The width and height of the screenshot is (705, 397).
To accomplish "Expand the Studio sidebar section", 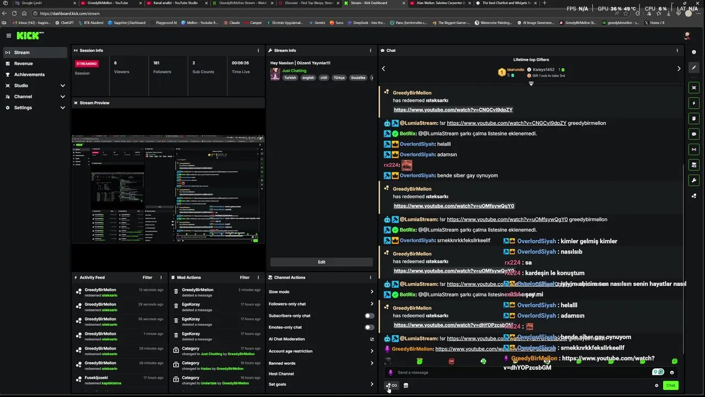I will (62, 85).
